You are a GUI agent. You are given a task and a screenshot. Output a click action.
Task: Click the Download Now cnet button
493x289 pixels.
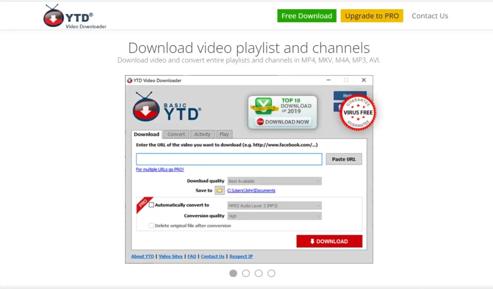coord(282,122)
